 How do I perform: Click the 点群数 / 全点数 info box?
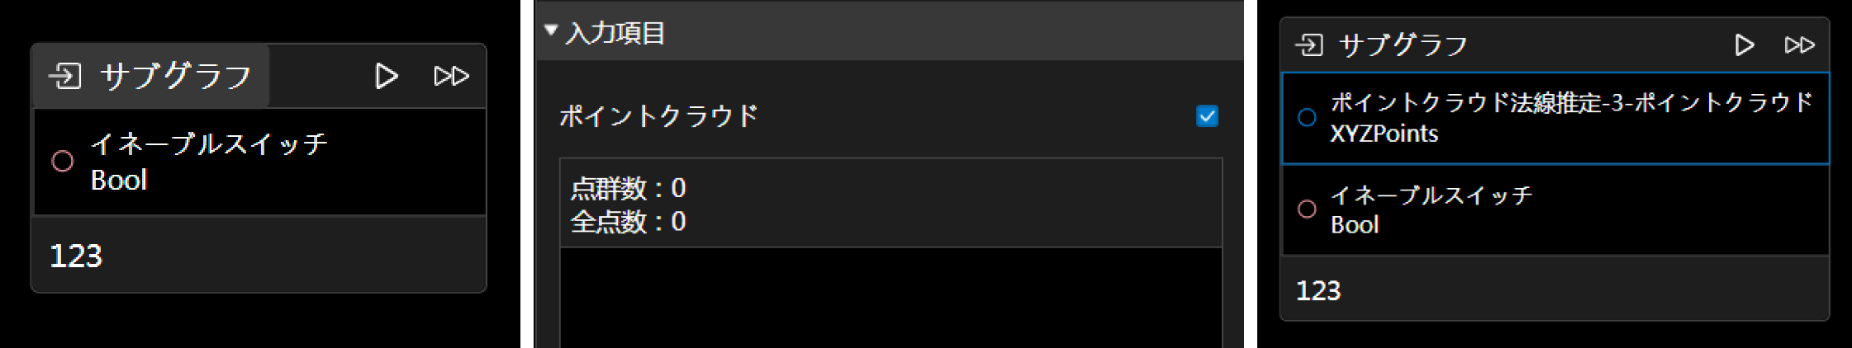point(890,204)
